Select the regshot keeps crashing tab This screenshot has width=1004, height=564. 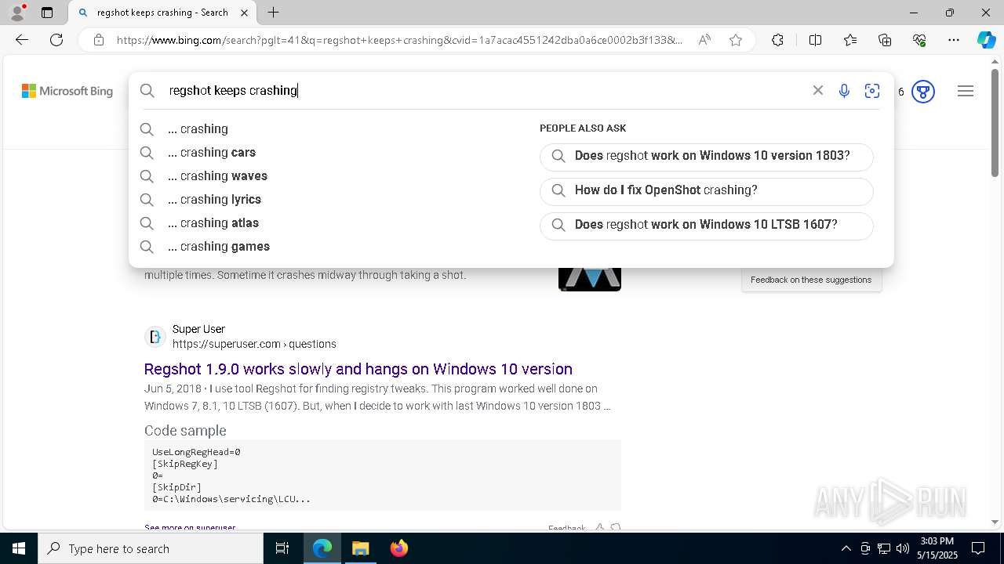[162, 13]
